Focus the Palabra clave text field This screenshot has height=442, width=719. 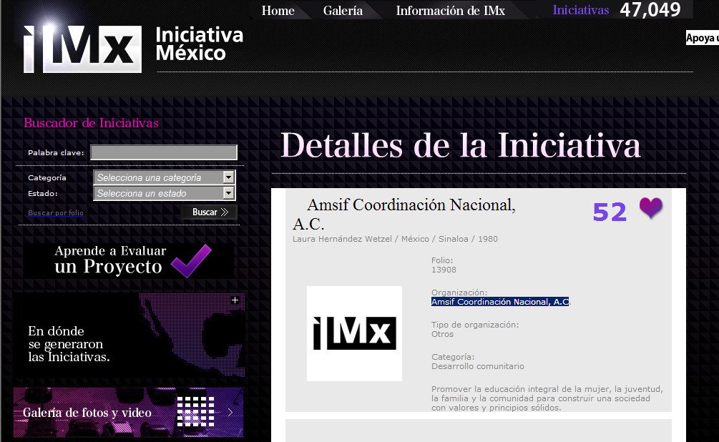click(163, 152)
